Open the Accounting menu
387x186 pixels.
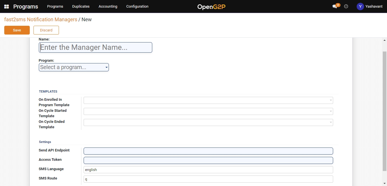pos(108,7)
